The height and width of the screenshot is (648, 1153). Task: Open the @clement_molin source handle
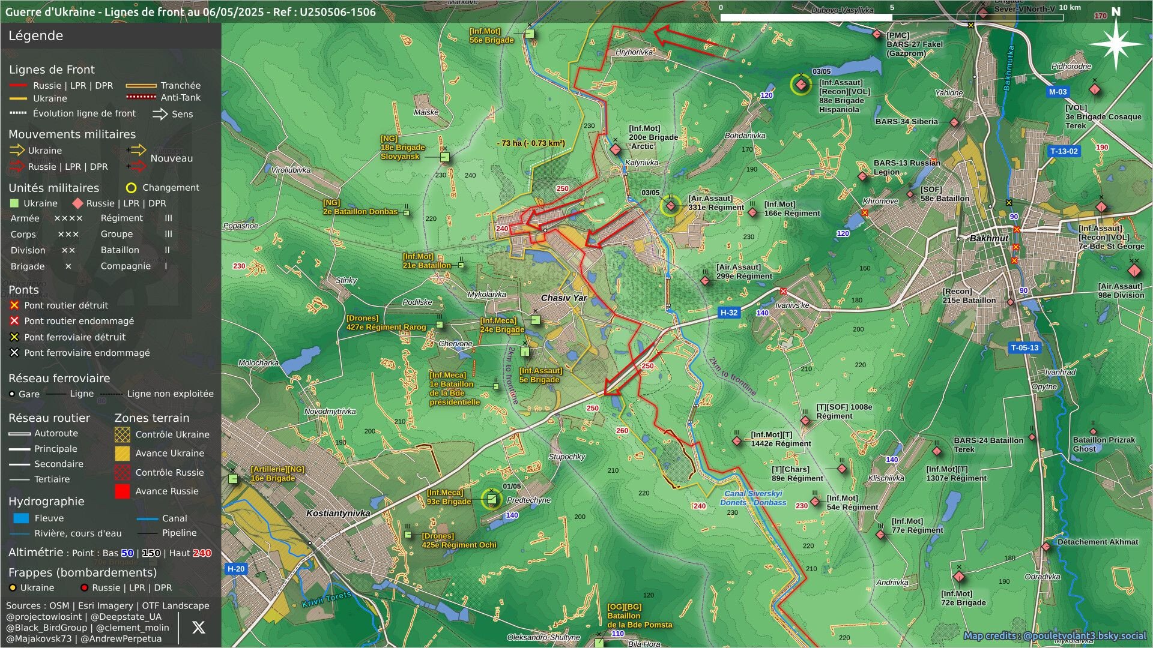pyautogui.click(x=132, y=628)
